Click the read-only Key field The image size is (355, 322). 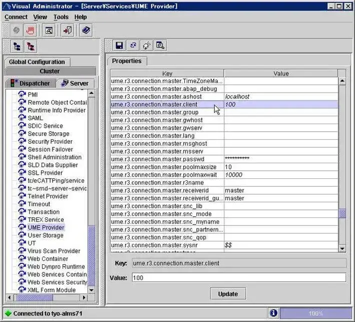coord(239,263)
